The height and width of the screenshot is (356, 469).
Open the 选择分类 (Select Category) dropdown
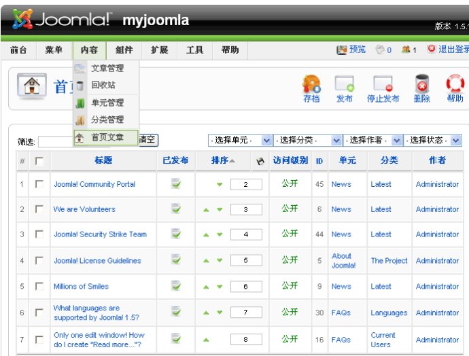pyautogui.click(x=307, y=140)
